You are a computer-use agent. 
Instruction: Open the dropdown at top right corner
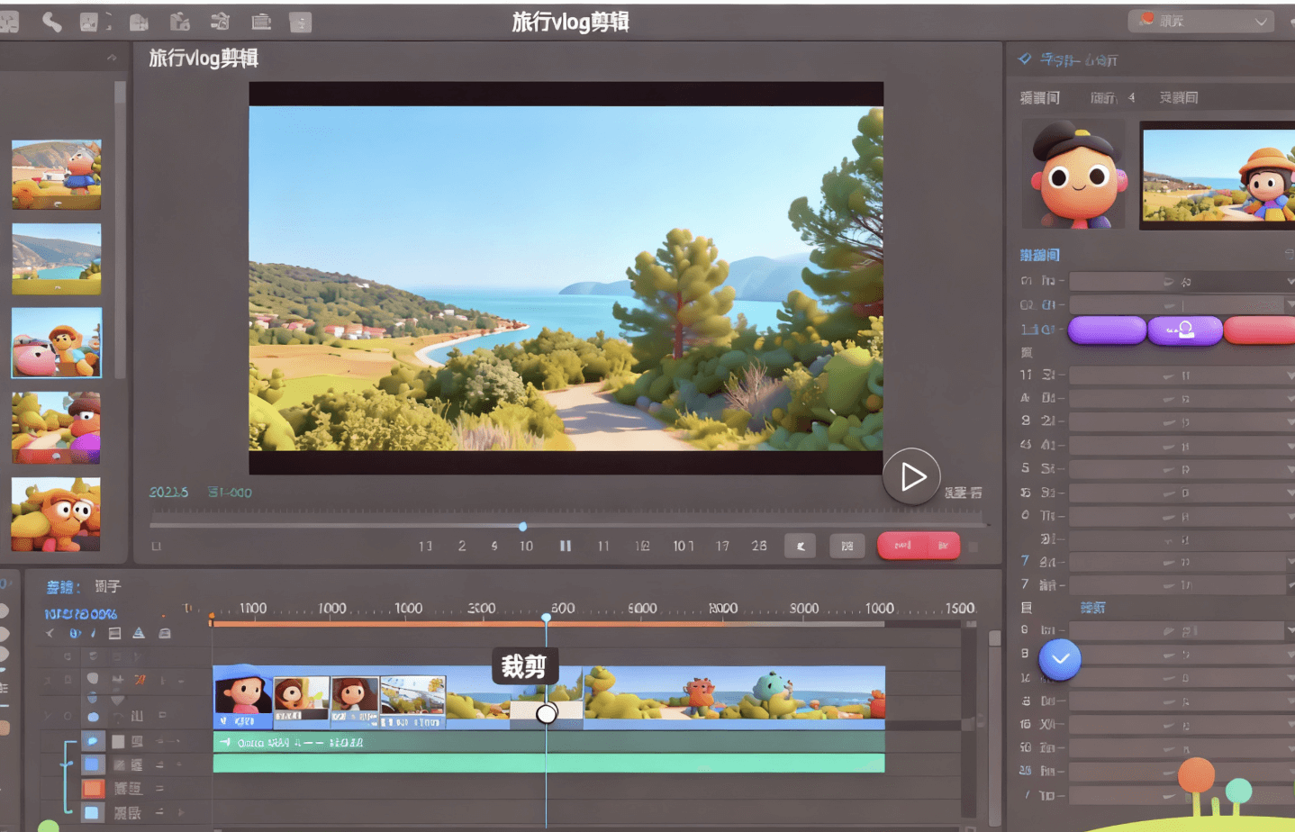1201,22
